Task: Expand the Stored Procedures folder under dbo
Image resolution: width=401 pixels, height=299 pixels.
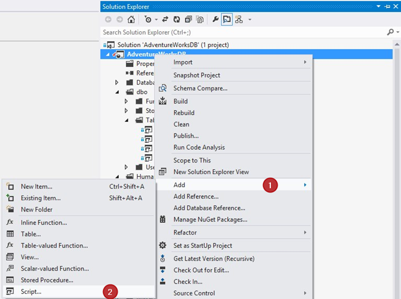Action: pyautogui.click(x=126, y=110)
